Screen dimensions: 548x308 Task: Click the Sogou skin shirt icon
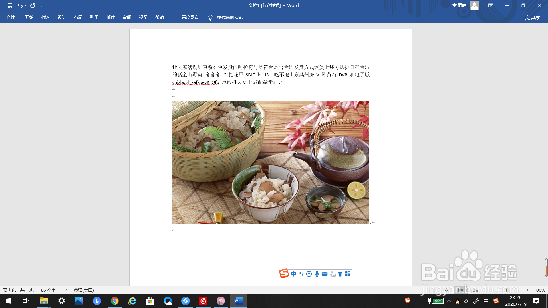[x=340, y=273]
